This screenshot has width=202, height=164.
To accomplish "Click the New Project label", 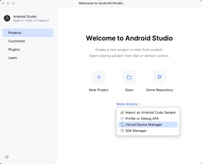I will tap(99, 90).
